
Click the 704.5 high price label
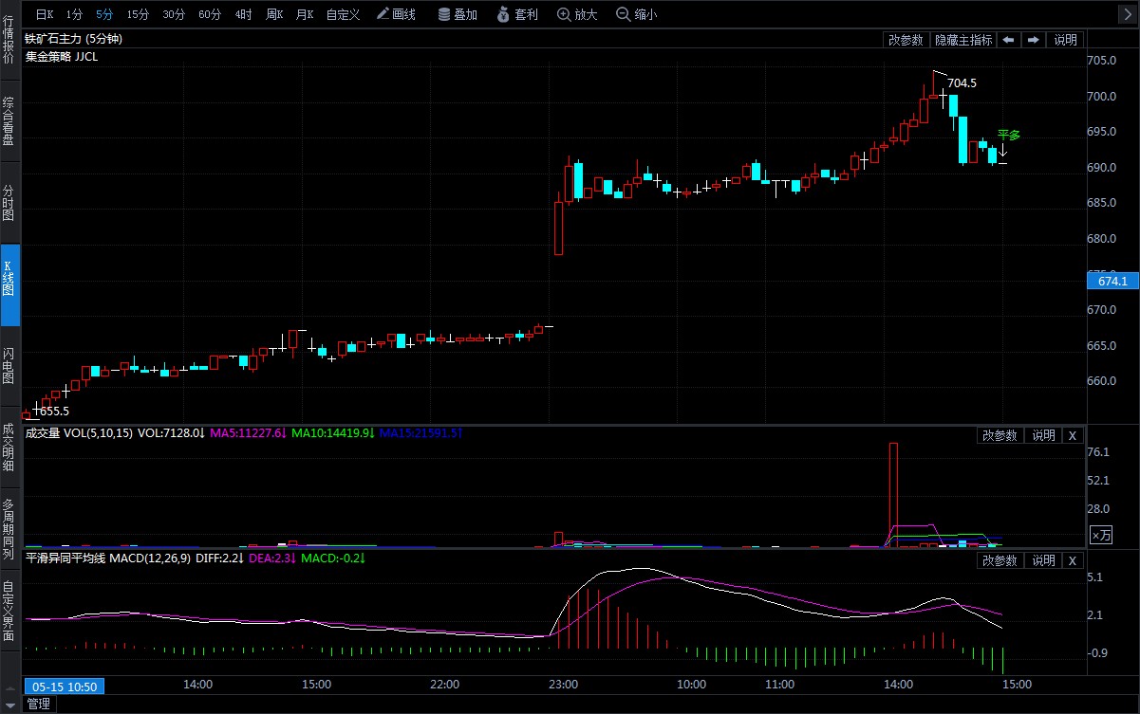coord(962,83)
